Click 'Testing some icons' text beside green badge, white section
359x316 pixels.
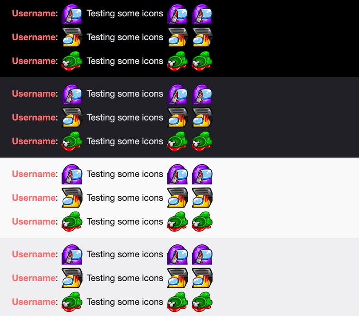click(x=125, y=222)
